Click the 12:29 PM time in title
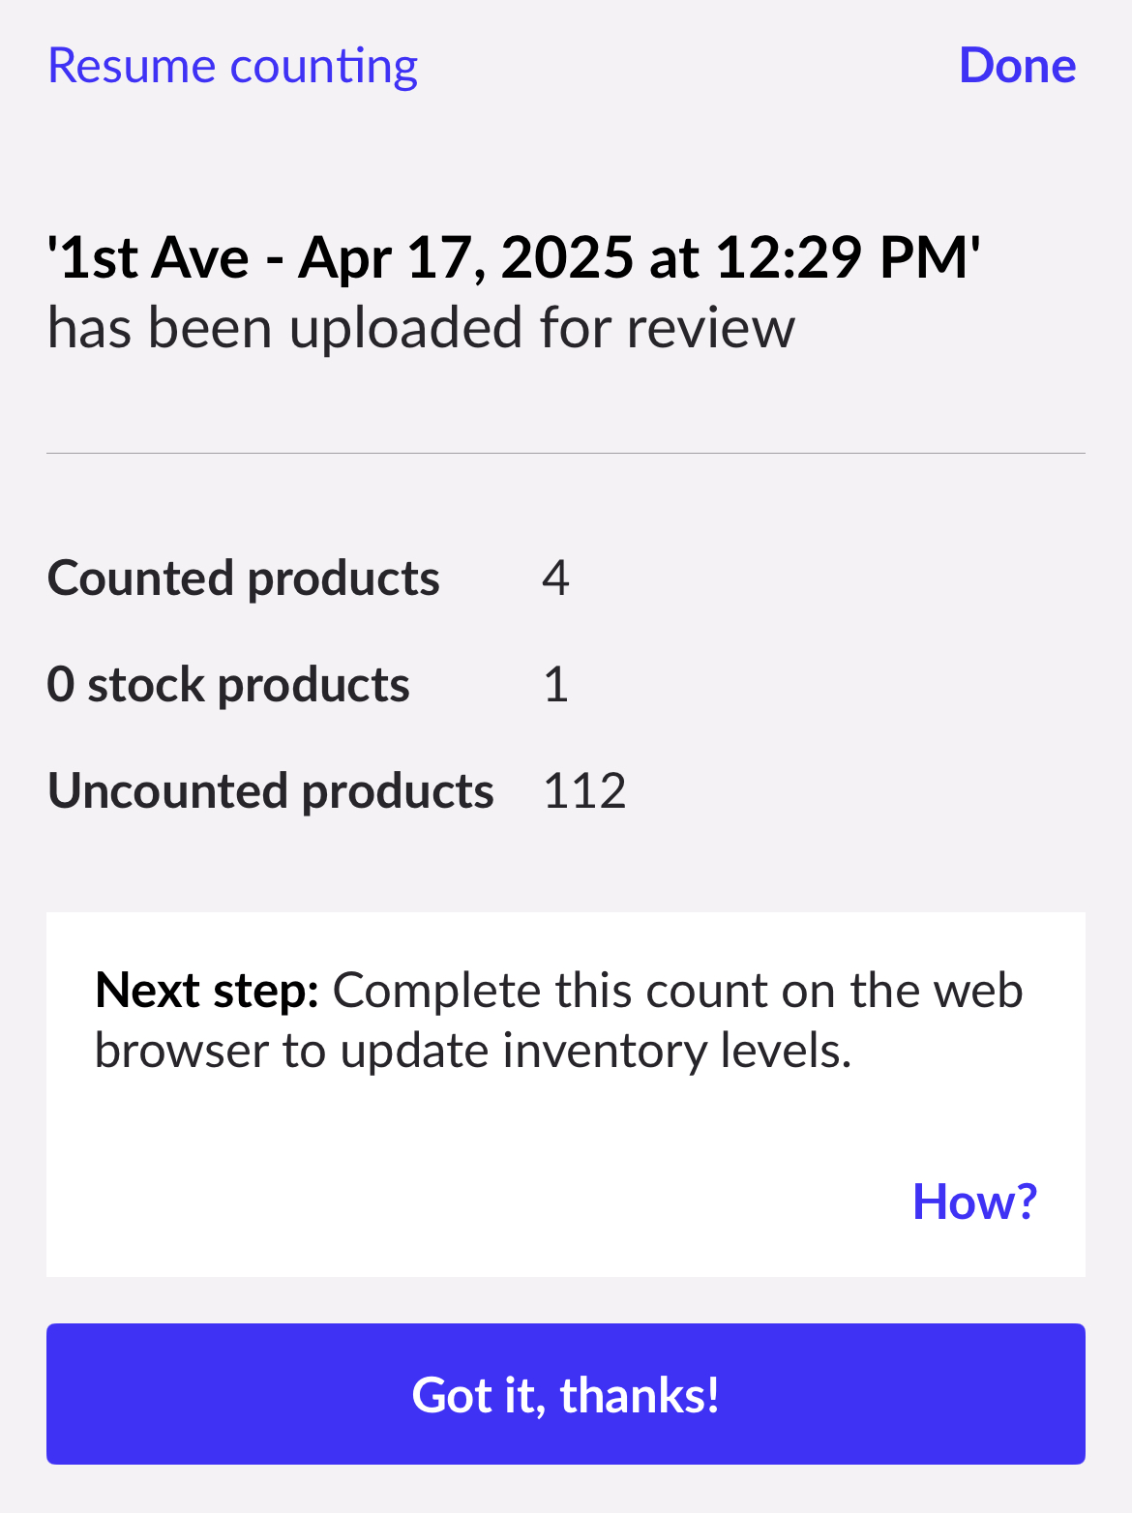This screenshot has height=1513, width=1132. coord(843,258)
